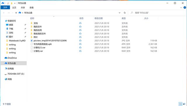Select the 文档 folder in file list
The height and width of the screenshot is (106, 187).
pos(36,23)
